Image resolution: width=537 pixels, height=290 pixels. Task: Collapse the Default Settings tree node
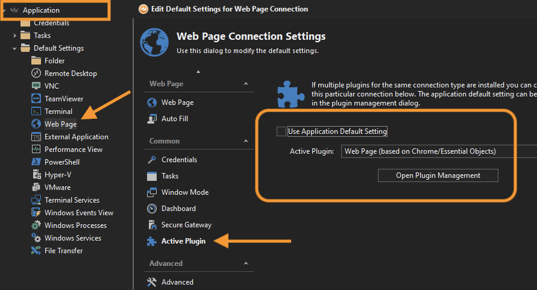pyautogui.click(x=15, y=48)
